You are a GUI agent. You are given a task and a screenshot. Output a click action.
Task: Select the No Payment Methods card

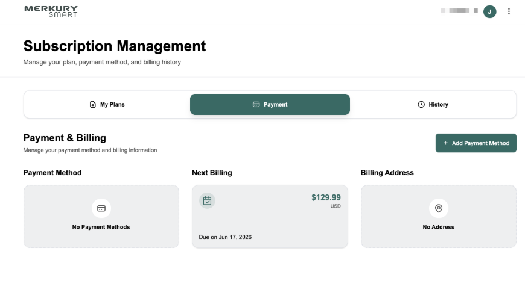coord(101,217)
